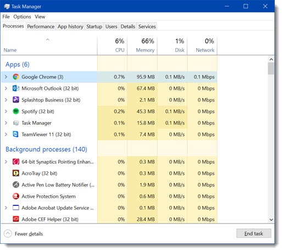This screenshot has width=283, height=252.
Task: Select the Google Chrome icon
Action: [x=16, y=77]
